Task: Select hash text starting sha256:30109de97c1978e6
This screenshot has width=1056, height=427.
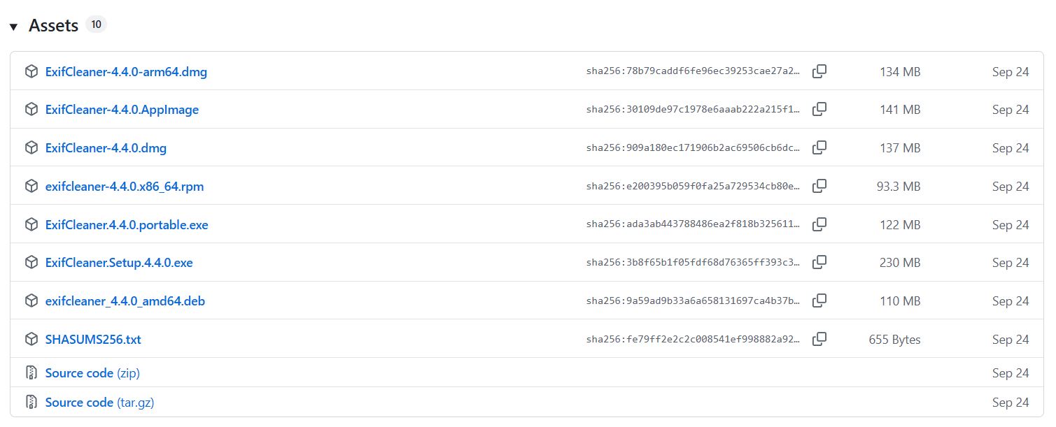Action: pos(693,110)
